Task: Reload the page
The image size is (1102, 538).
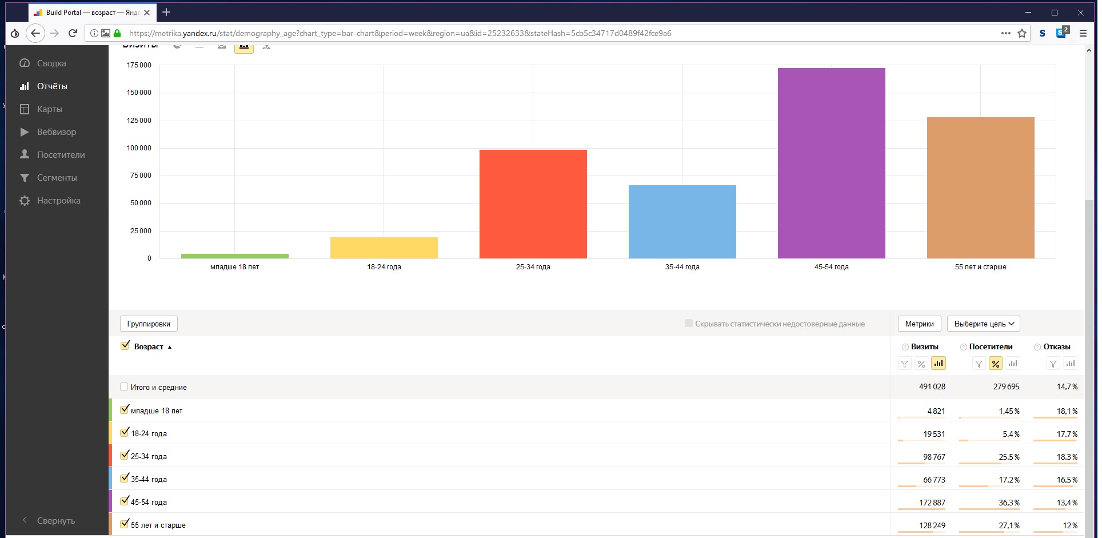Action: click(x=73, y=33)
